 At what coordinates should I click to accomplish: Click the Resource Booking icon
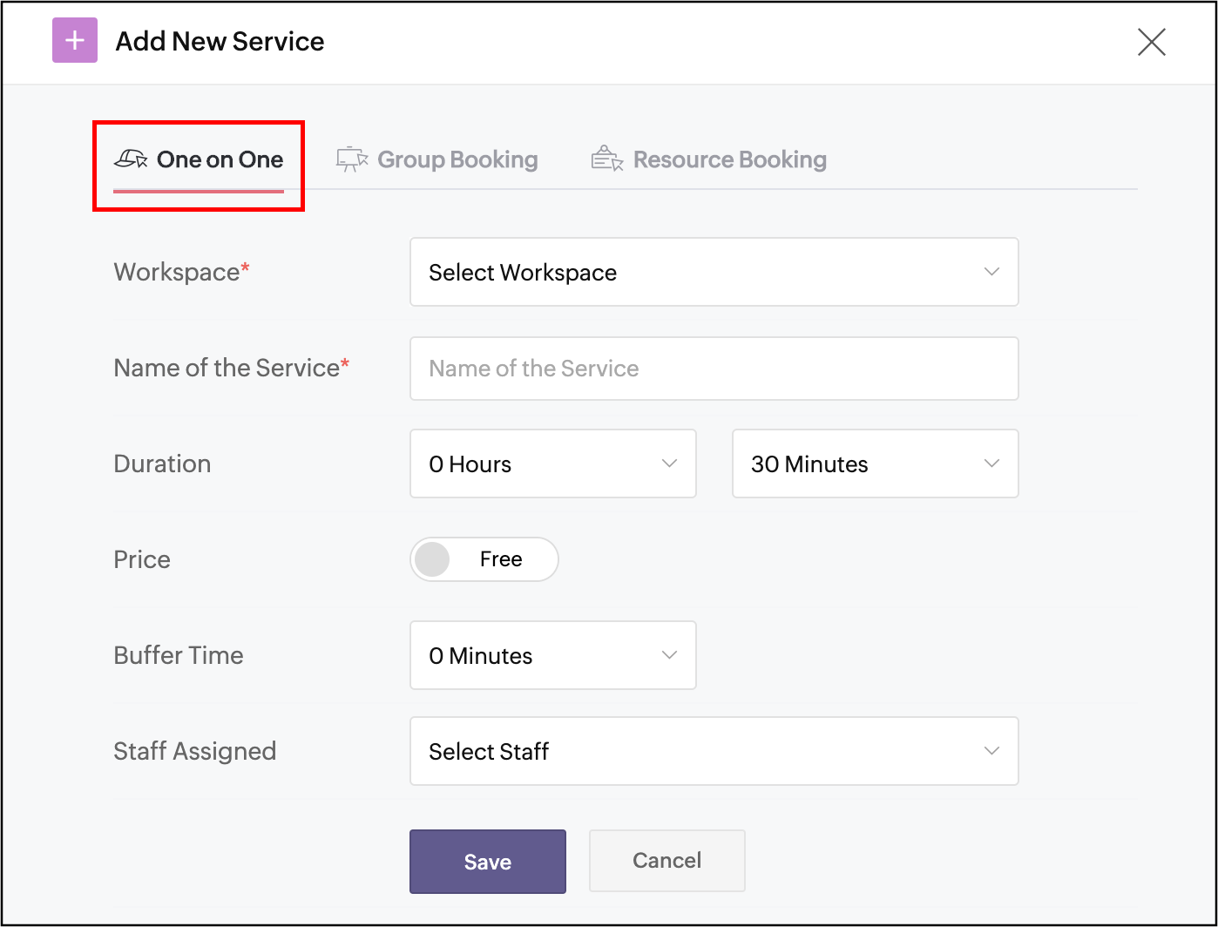click(x=607, y=159)
